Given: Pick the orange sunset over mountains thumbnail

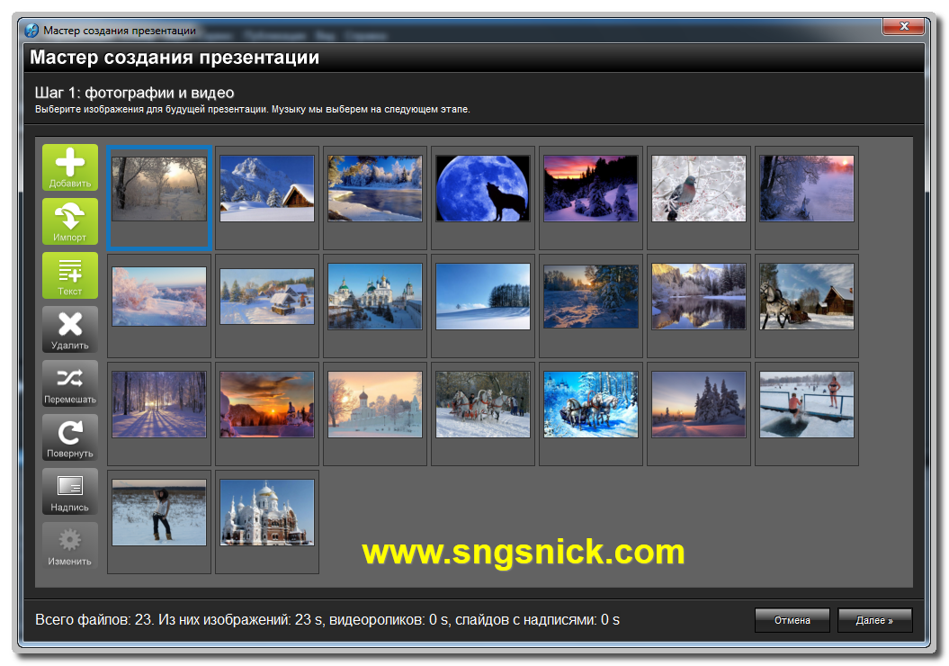Looking at the screenshot, I should pos(267,404).
